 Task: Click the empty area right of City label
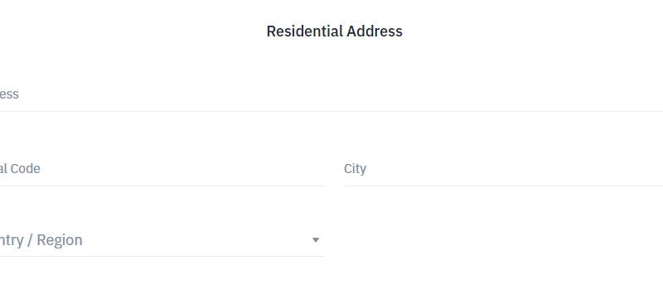515,169
